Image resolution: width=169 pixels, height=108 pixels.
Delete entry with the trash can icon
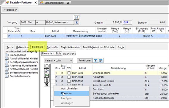(x=47, y=80)
